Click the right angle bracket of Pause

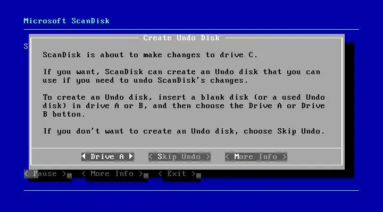tap(64, 174)
